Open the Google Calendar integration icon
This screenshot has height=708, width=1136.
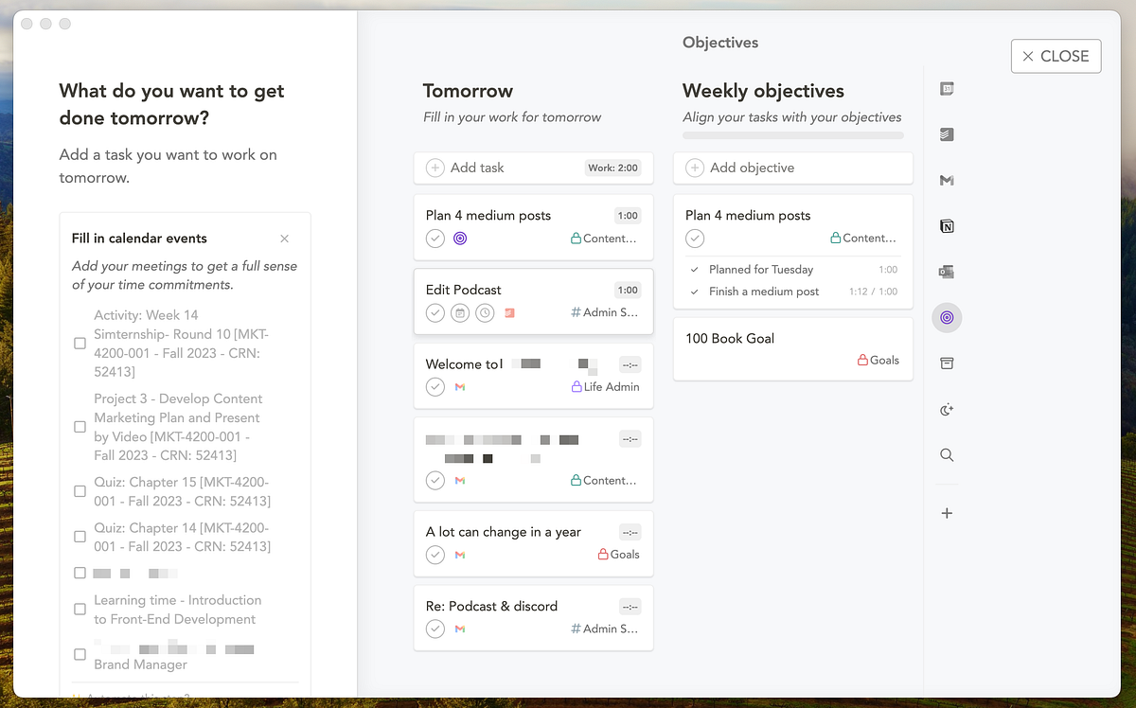coord(947,89)
